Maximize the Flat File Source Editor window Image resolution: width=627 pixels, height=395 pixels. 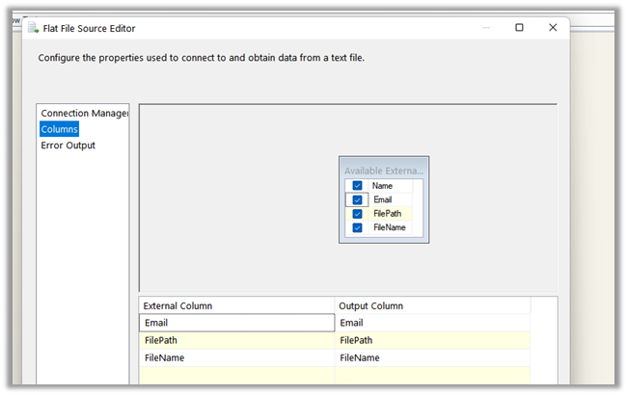coord(519,28)
